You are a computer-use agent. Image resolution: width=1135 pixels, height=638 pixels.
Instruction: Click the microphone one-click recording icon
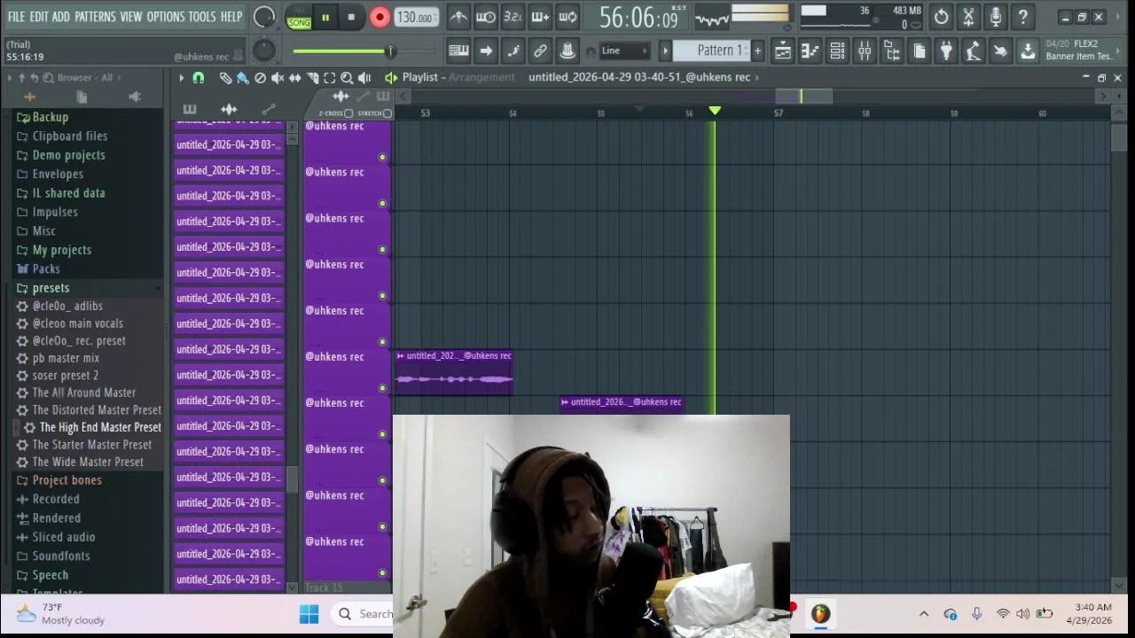pos(996,17)
